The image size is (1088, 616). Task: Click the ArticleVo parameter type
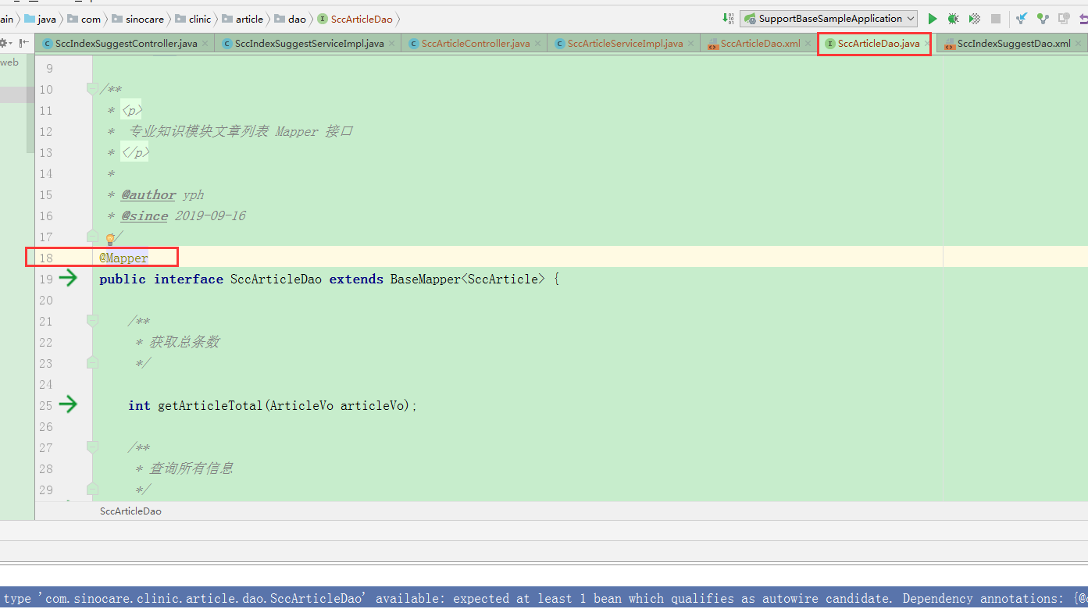click(x=301, y=405)
